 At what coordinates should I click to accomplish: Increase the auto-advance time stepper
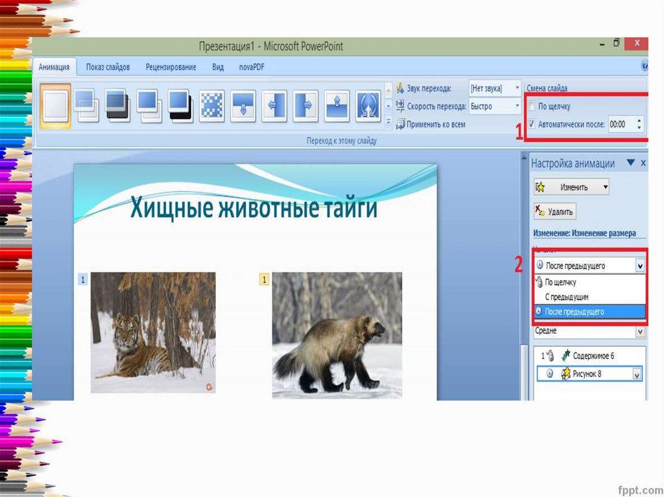point(639,121)
